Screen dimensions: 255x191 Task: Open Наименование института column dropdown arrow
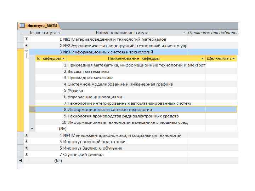pos(184,33)
